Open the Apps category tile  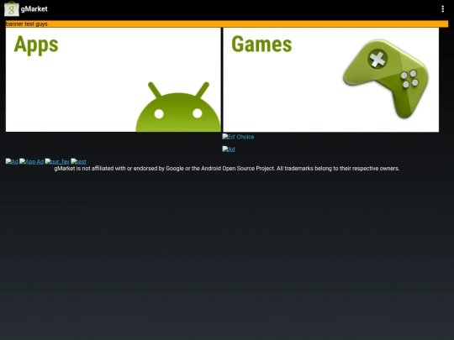click(x=113, y=80)
